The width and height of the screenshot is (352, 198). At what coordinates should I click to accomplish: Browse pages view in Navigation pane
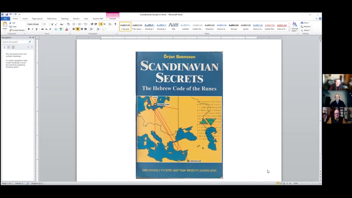click(x=9, y=47)
